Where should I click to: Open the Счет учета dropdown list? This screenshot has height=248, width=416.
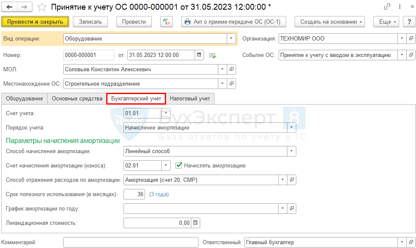click(x=166, y=113)
